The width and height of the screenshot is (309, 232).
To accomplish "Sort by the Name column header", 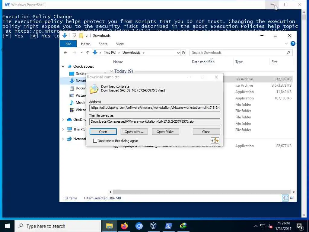I will click(x=118, y=62).
